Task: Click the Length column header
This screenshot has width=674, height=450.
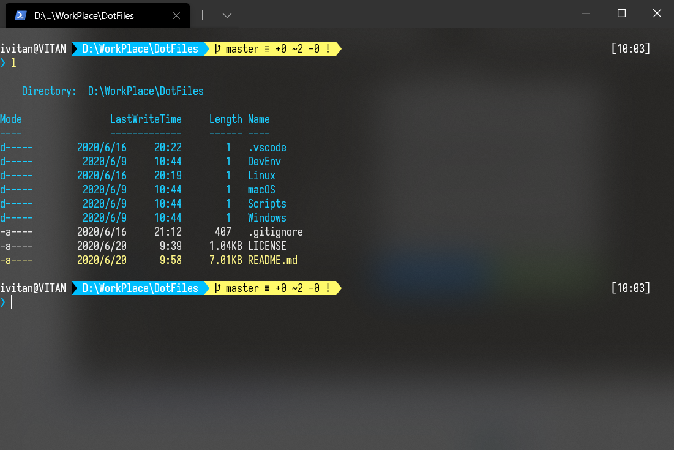Action: tap(225, 119)
